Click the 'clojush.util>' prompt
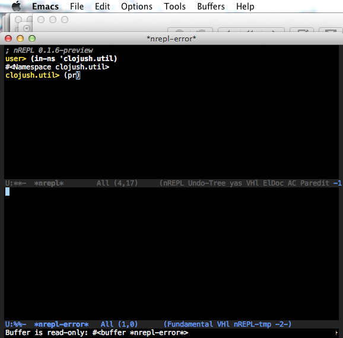 tap(33, 75)
